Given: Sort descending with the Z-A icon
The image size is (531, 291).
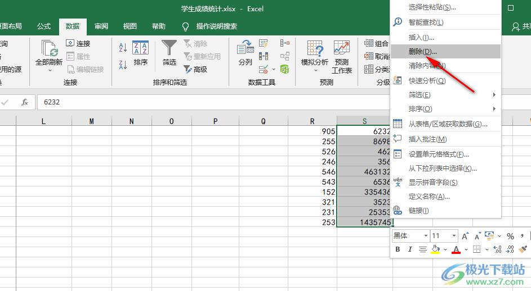Looking at the screenshot, I should pyautogui.click(x=123, y=64).
